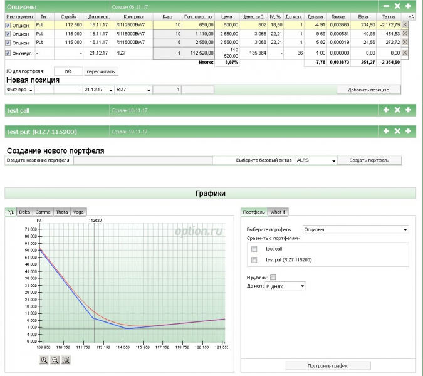Remove the 115 000 Put row with quantity 10 via its X
The height and width of the screenshot is (376, 423).
tap(405, 34)
